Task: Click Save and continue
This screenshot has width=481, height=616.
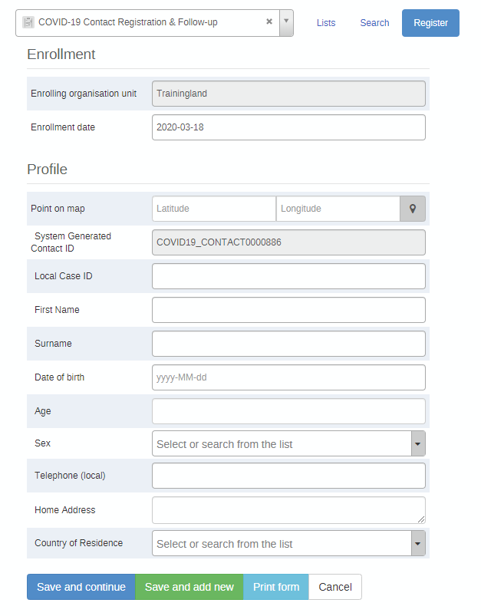Action: coord(81,587)
